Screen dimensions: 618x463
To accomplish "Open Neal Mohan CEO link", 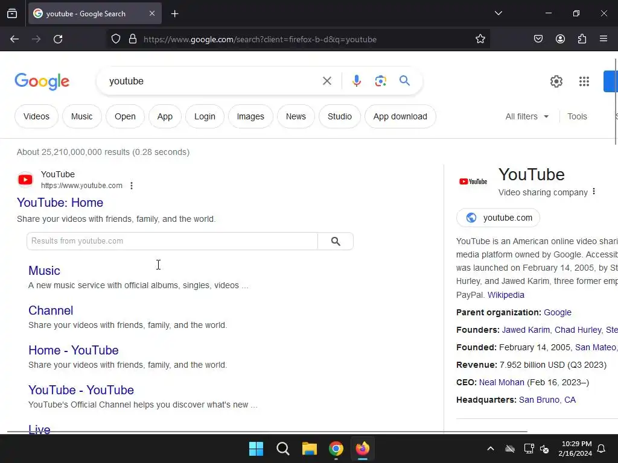I will click(502, 382).
